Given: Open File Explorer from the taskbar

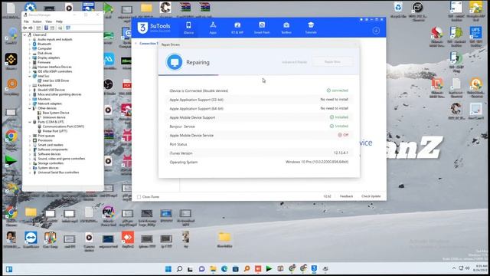Looking at the screenshot, I should (x=213, y=269).
